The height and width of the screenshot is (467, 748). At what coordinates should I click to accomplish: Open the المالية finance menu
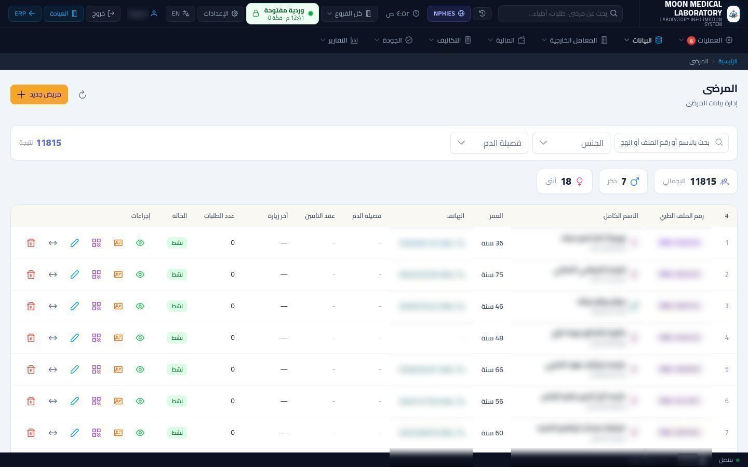(506, 40)
